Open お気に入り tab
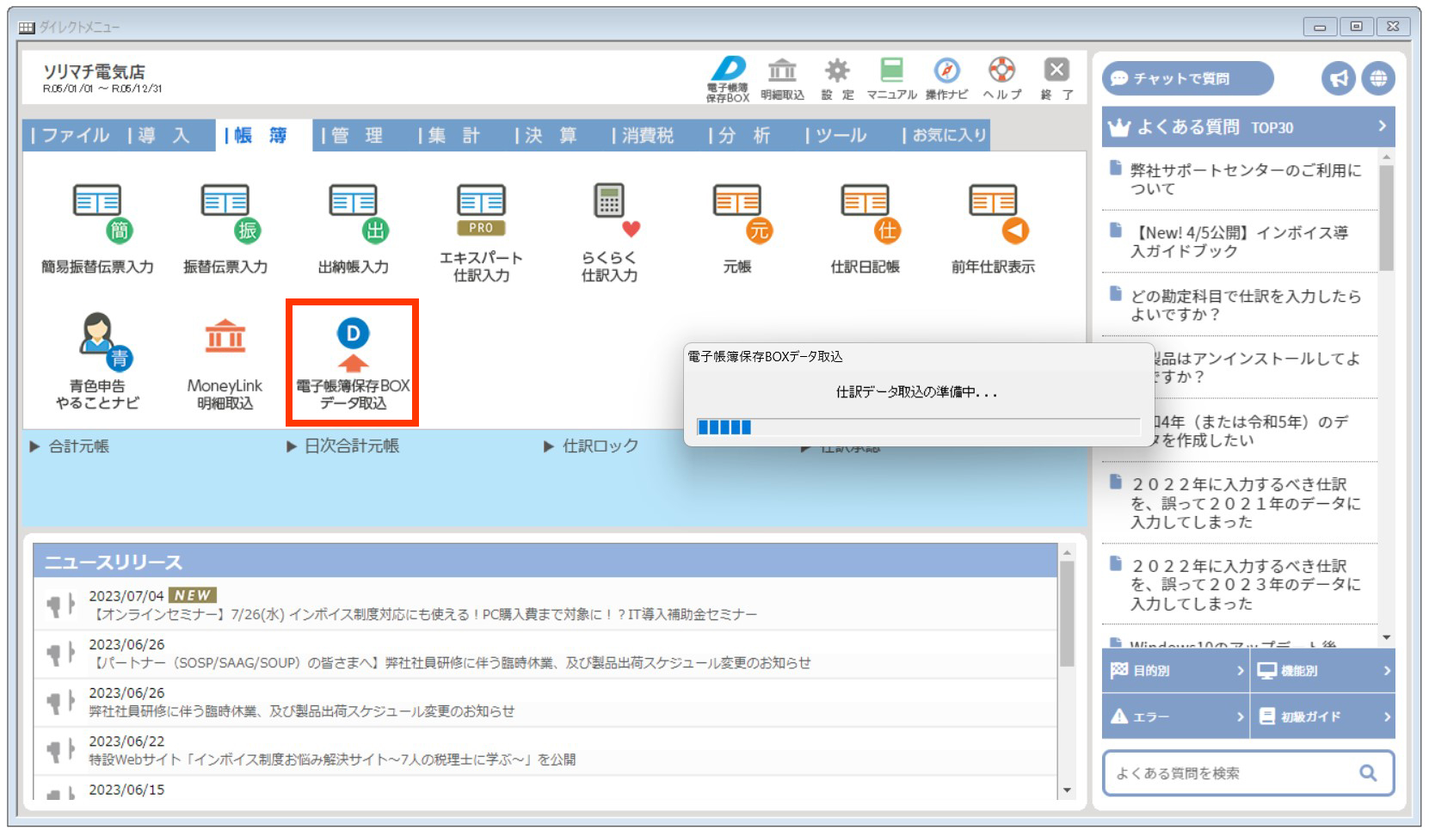The image size is (1429, 830). coord(944,135)
